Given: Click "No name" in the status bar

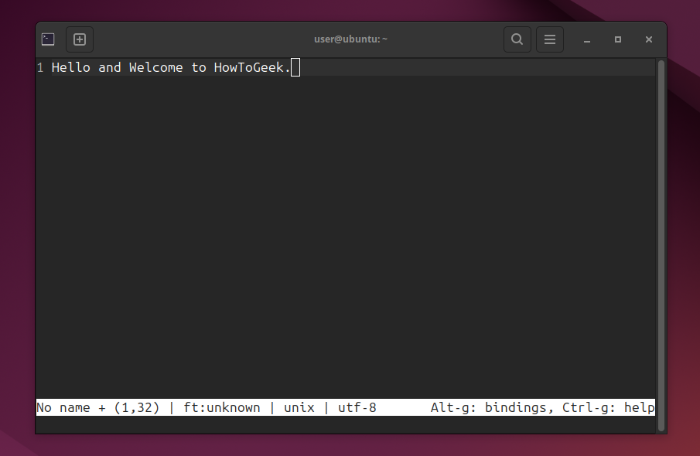Looking at the screenshot, I should point(63,407).
